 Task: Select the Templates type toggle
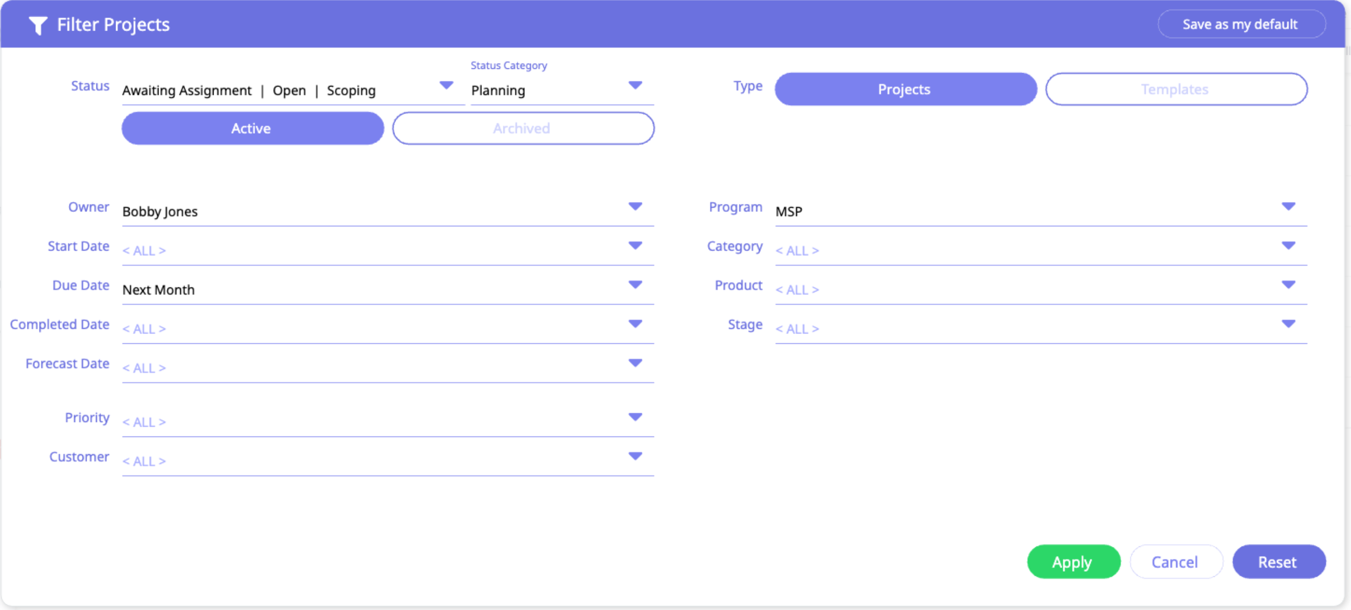point(1175,90)
